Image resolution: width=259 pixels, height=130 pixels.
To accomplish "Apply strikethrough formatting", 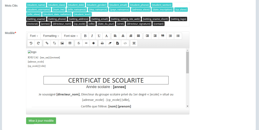I will [79, 43].
